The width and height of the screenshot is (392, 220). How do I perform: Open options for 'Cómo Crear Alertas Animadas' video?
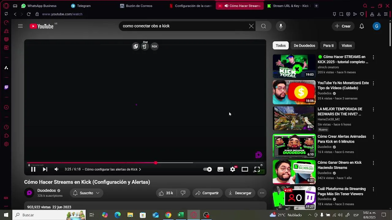(373, 137)
